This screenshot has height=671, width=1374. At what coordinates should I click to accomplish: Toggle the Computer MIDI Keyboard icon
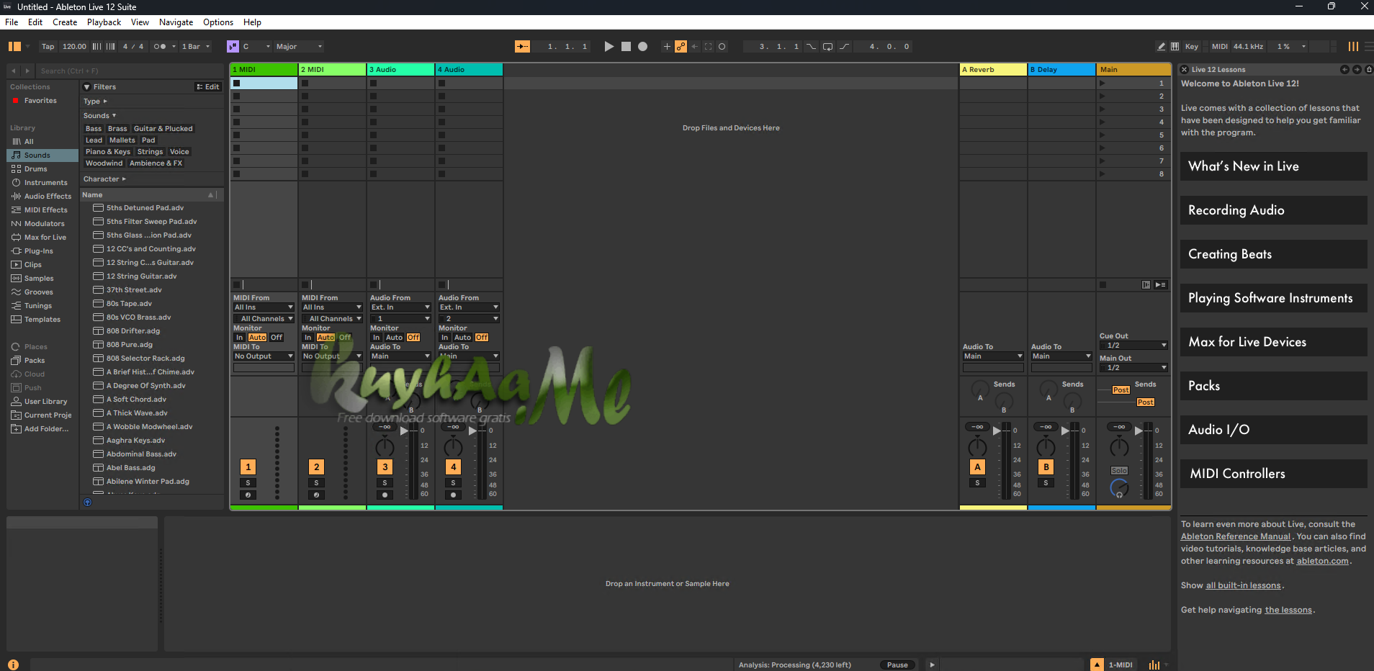pyautogui.click(x=1175, y=46)
